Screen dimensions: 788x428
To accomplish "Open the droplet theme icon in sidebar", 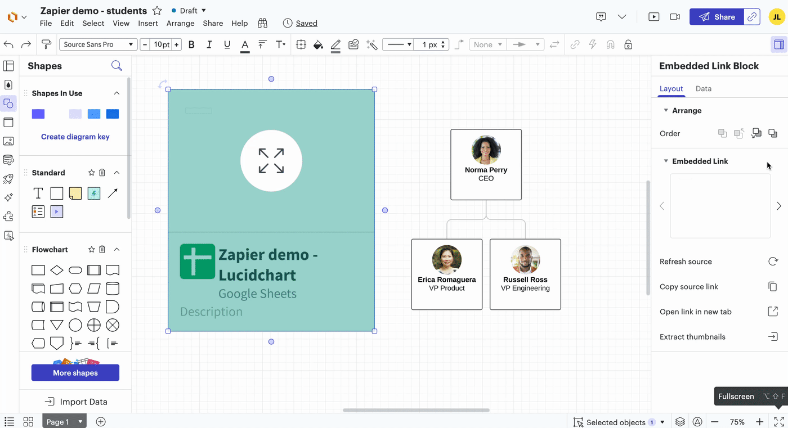I will click(x=8, y=85).
